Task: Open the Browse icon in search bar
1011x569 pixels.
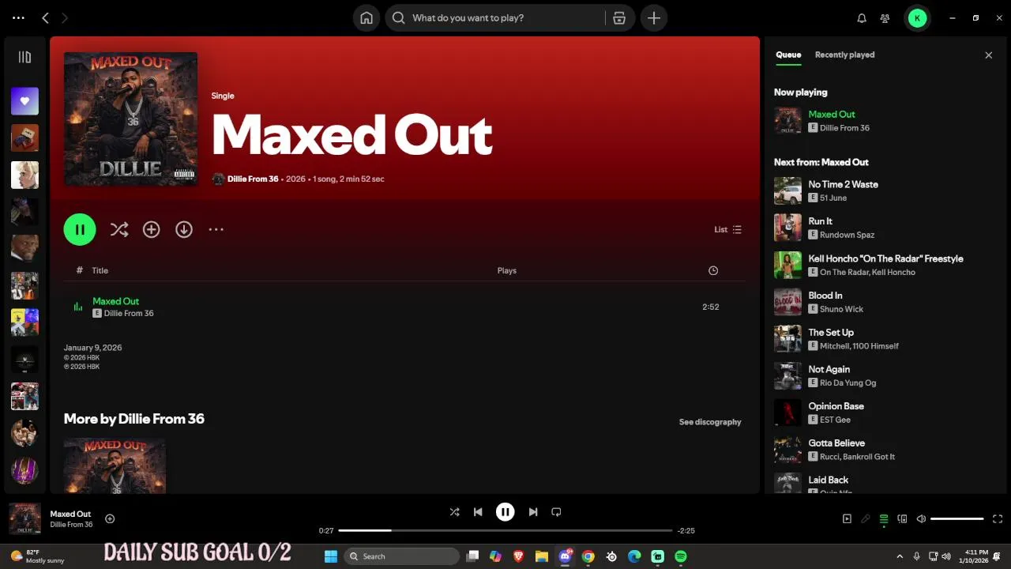Action: [x=619, y=18]
